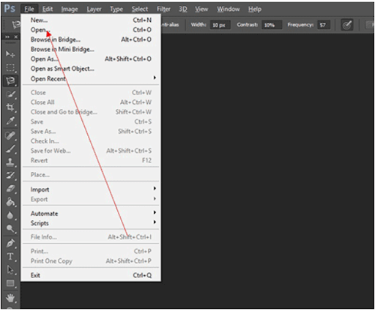Screen dimensions: 375x311
Task: Open the Layer menu
Action: [x=94, y=10]
